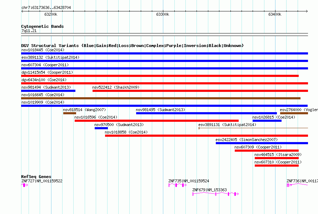Click the 7q11.21 cytogenetic band bar
The height and width of the screenshot is (214, 318).
coord(164,35)
